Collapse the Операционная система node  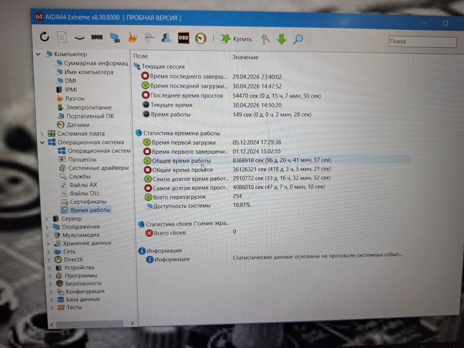pos(42,142)
